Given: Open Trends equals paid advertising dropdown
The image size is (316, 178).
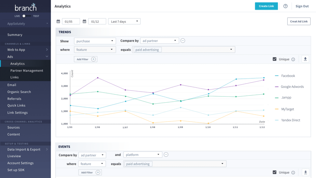Looking at the screenshot, I should tap(184, 50).
